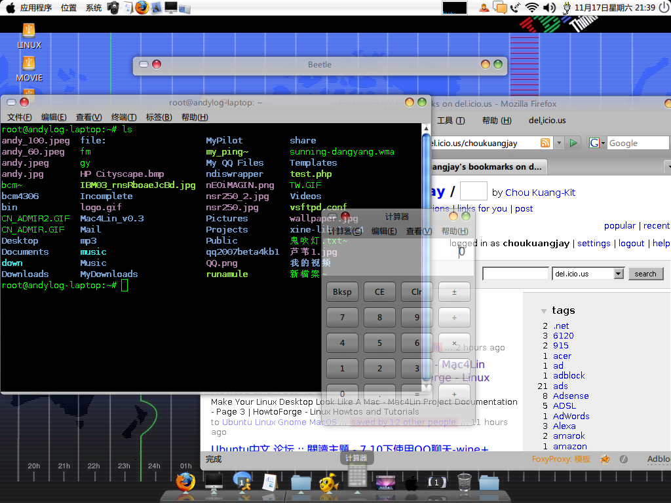Open the 终端(T) menu in terminal
The image size is (671, 503).
[124, 117]
